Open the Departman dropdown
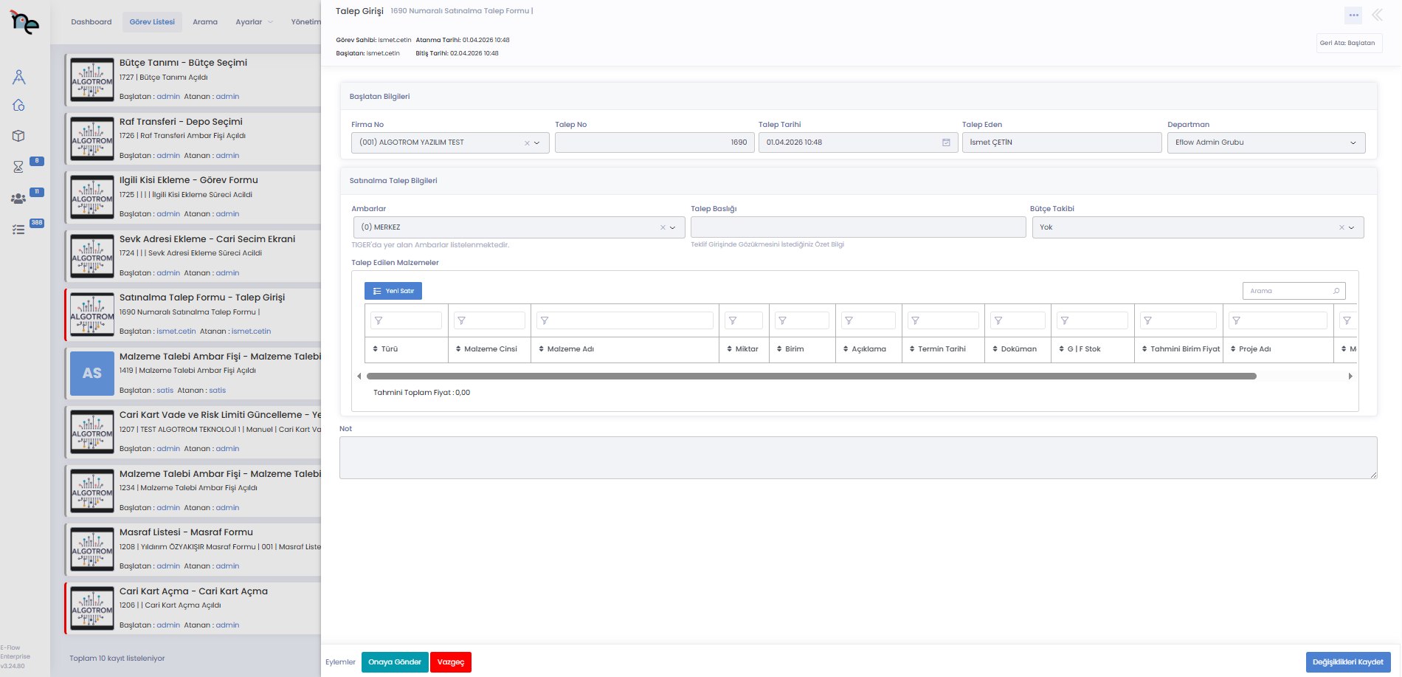The image size is (1402, 677). tap(1353, 143)
